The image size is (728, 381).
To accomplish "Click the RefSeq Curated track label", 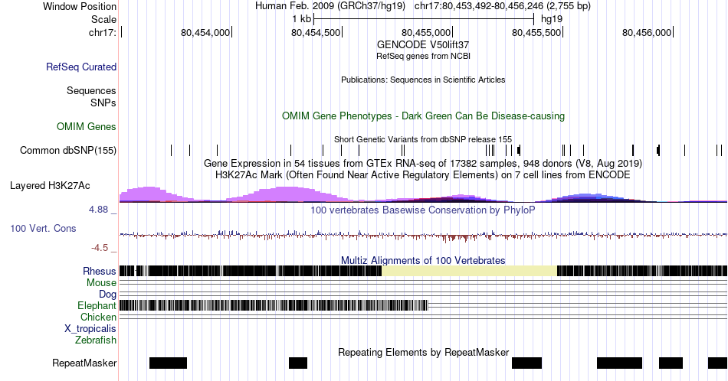I will tap(80, 67).
